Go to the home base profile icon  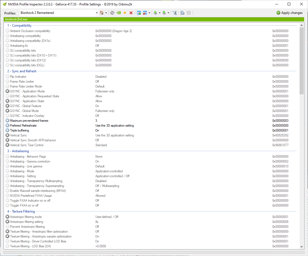point(102,13)
